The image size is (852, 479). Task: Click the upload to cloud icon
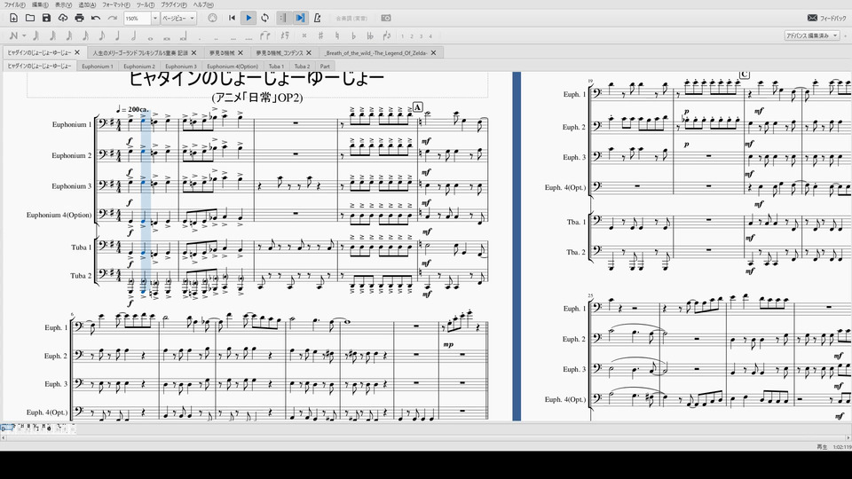coord(63,18)
